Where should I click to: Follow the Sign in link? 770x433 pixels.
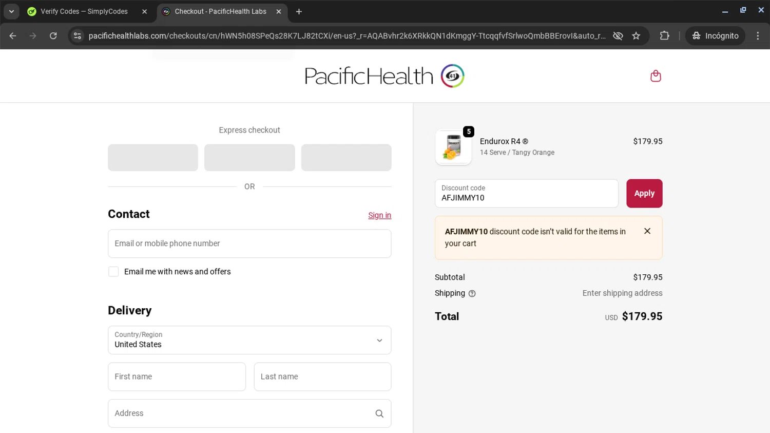tap(379, 215)
